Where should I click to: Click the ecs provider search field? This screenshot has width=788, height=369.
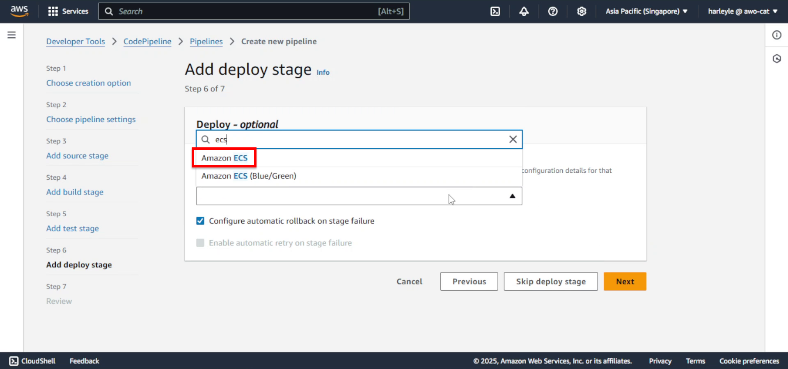pyautogui.click(x=359, y=140)
